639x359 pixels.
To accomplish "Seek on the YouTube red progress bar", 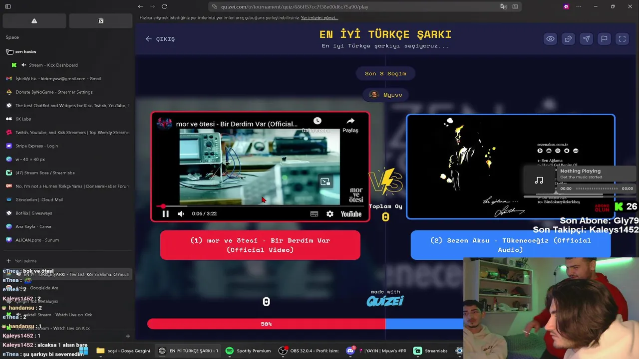I will [260, 206].
